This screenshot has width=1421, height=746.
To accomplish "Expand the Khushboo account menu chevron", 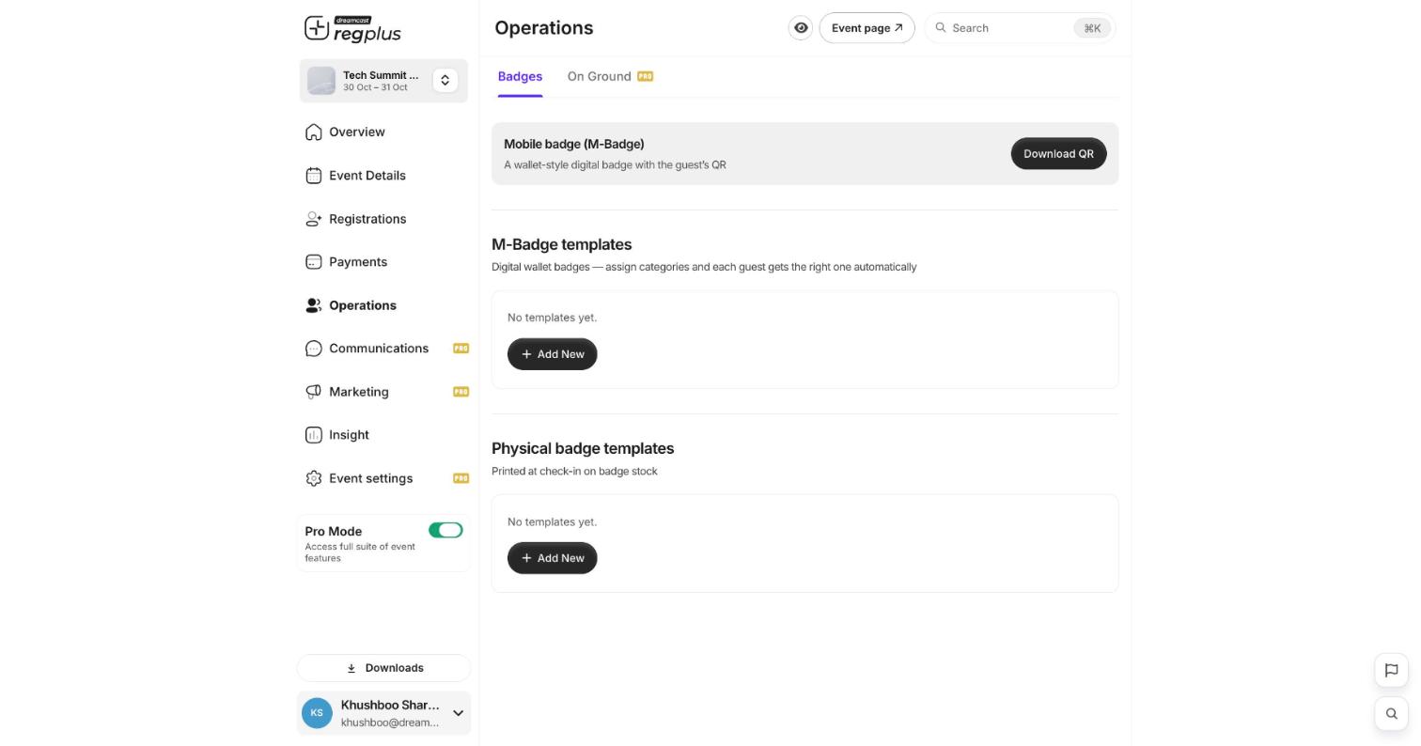I will [x=458, y=713].
